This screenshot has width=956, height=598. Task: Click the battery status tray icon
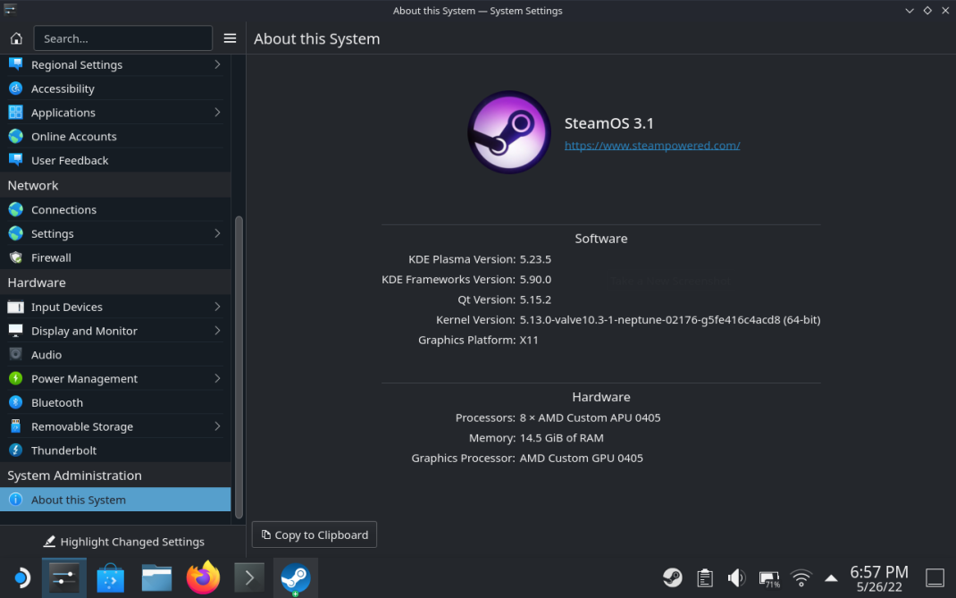coord(769,577)
